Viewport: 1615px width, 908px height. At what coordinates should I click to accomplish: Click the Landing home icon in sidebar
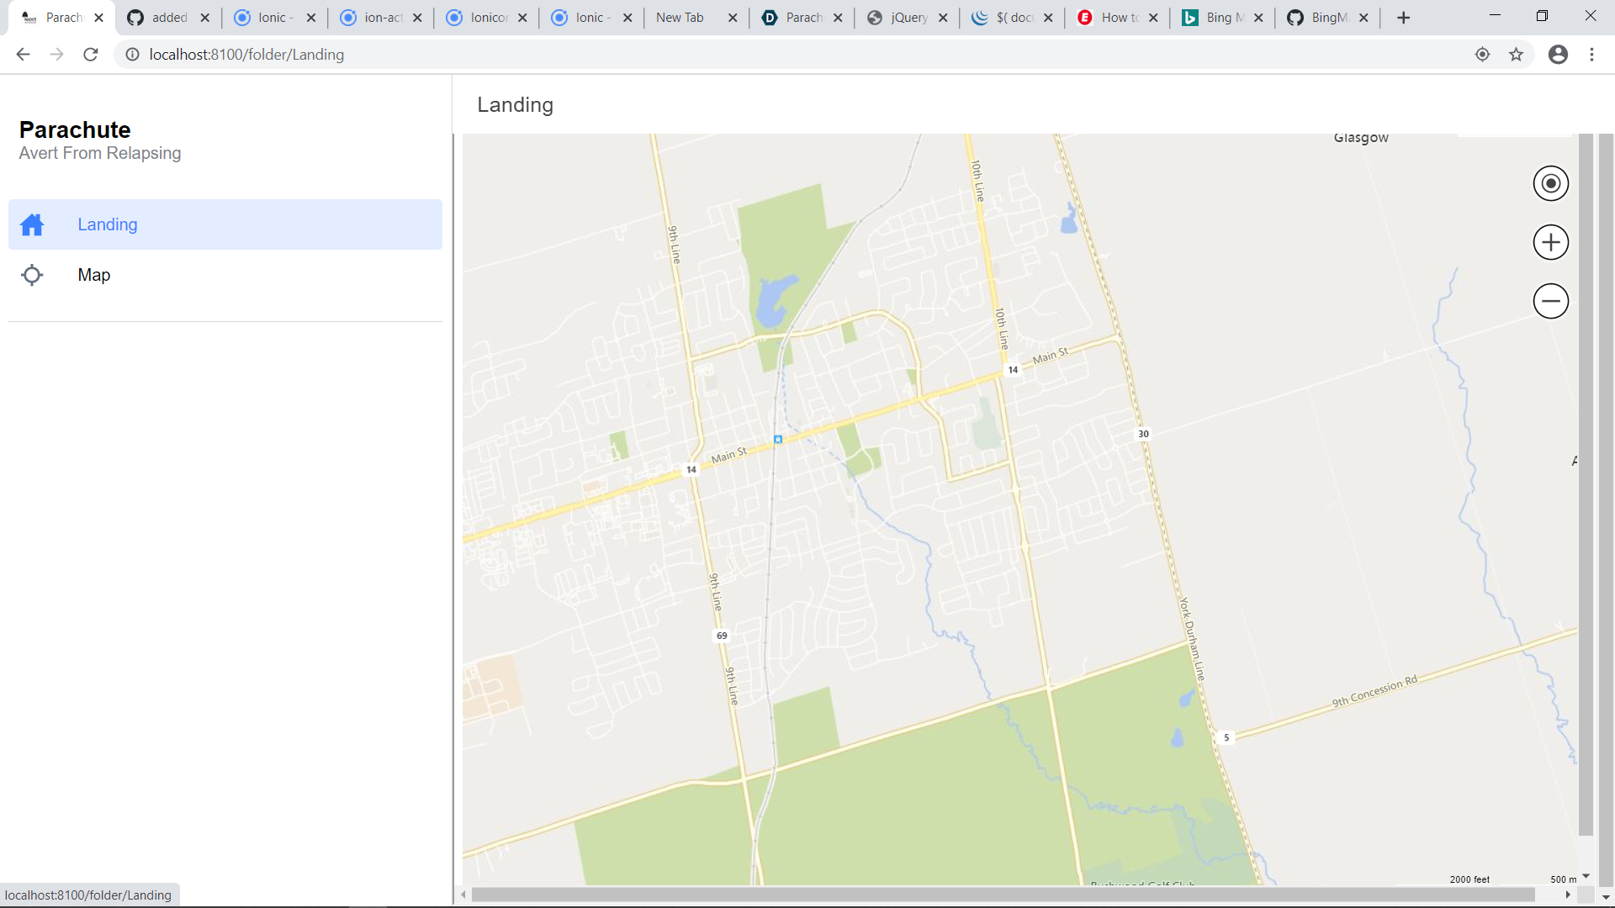pos(32,224)
